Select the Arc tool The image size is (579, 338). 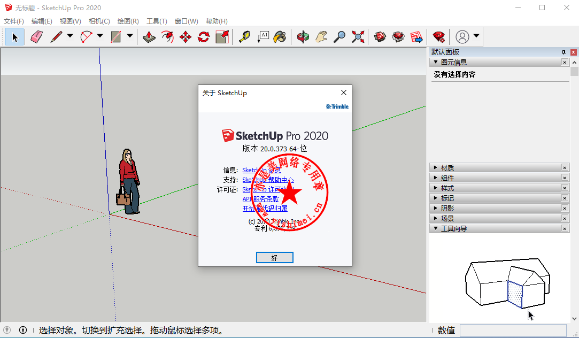pyautogui.click(x=86, y=37)
